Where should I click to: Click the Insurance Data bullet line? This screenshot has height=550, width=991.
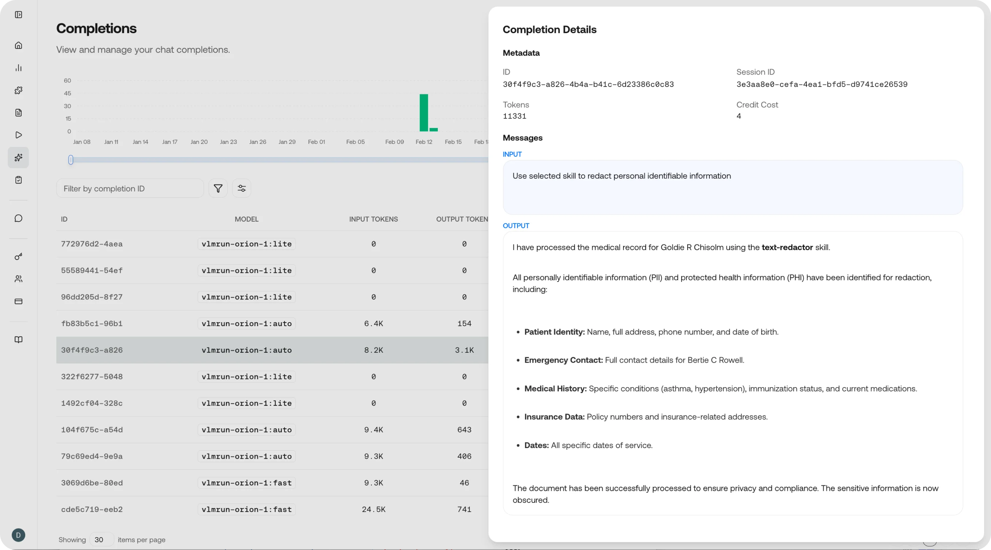click(x=646, y=417)
